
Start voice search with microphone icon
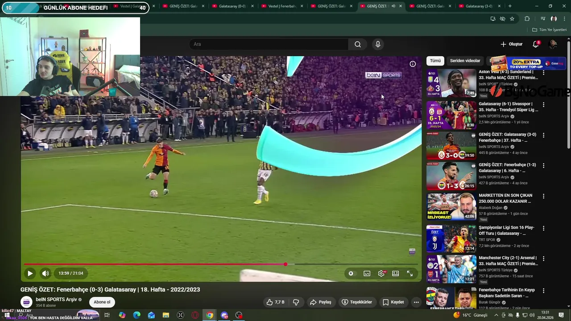coord(378,44)
